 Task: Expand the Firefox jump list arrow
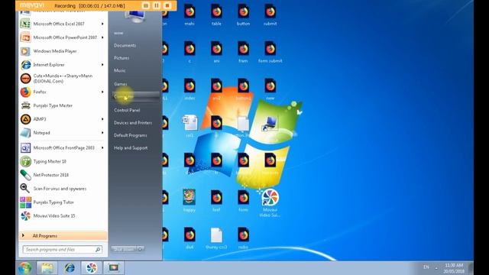(102, 92)
